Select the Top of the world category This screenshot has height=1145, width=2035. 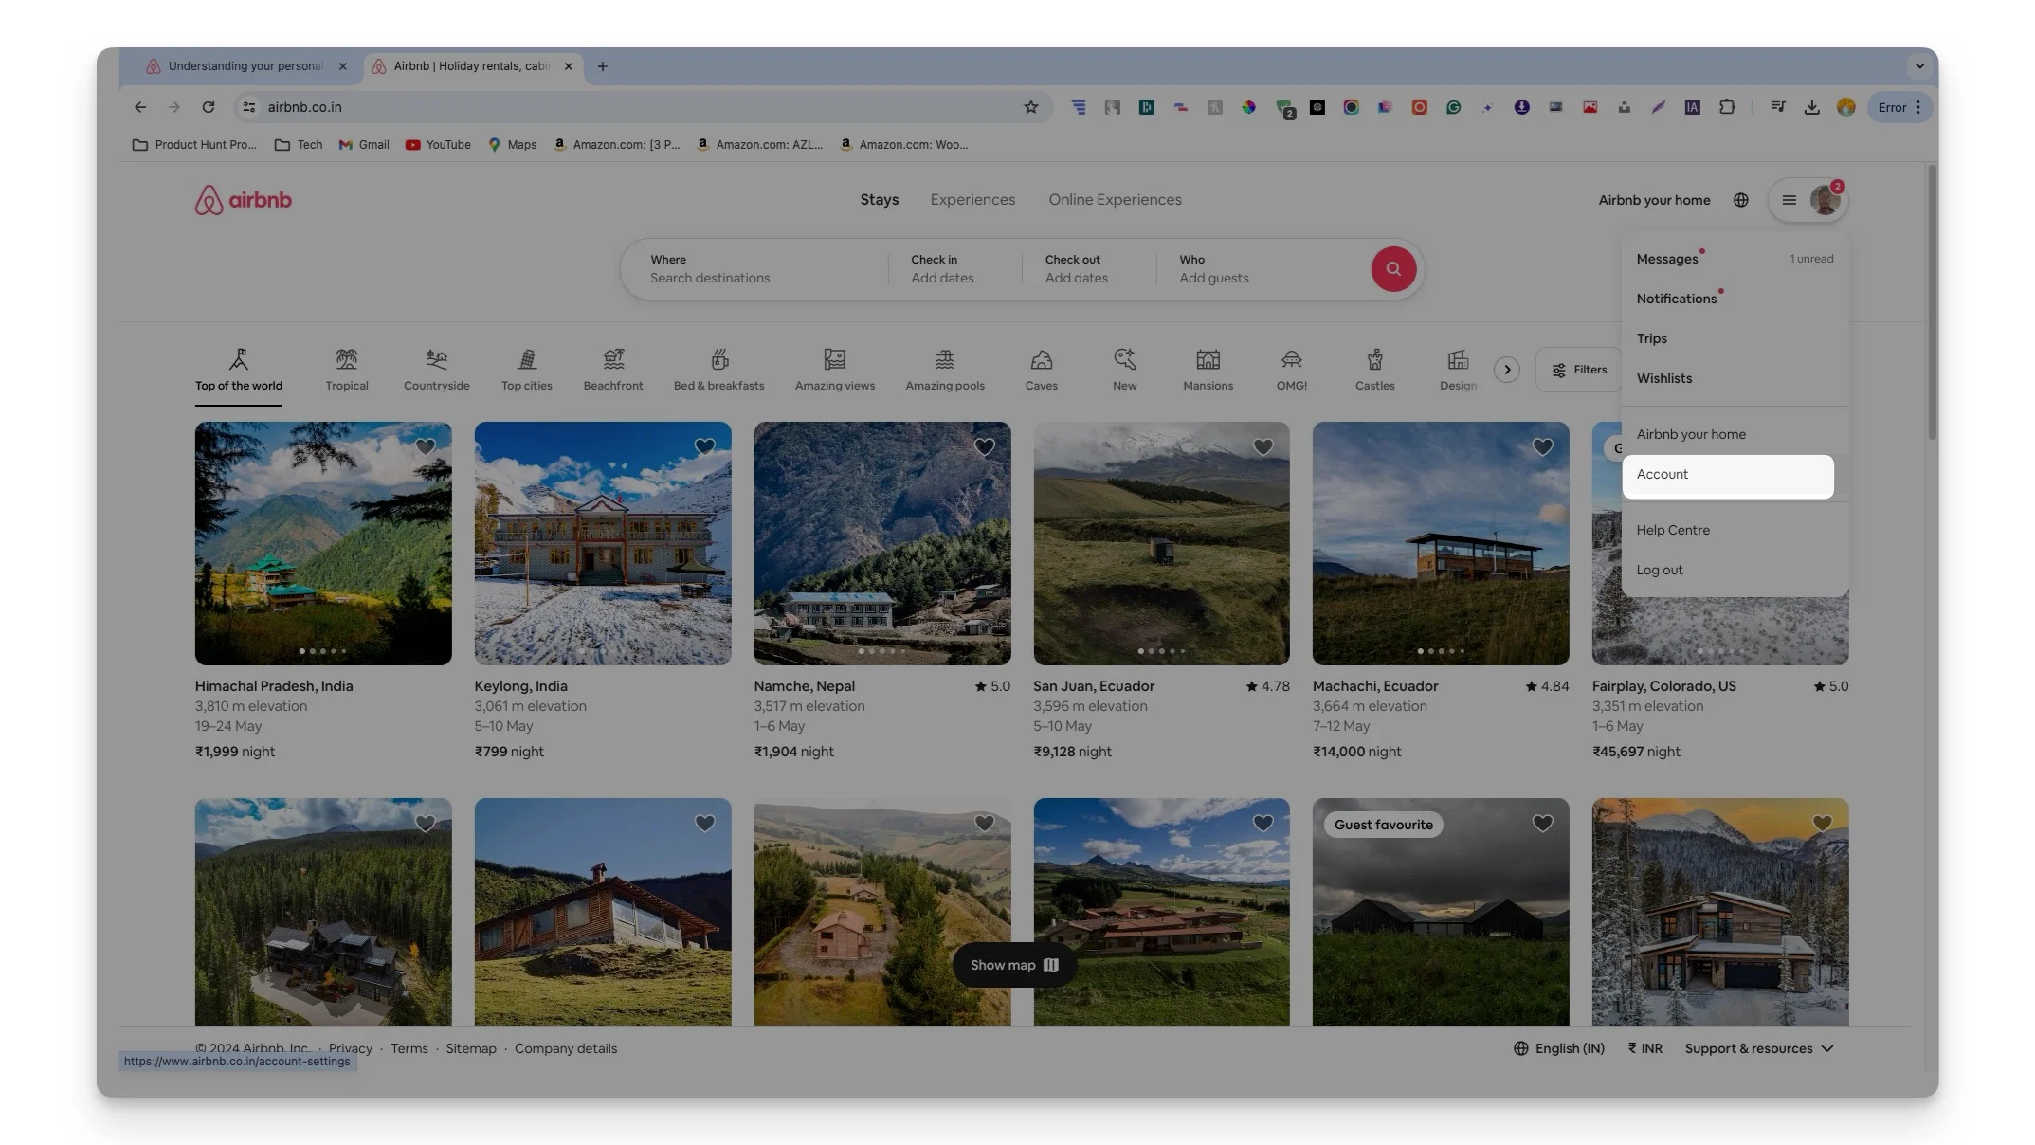(239, 370)
